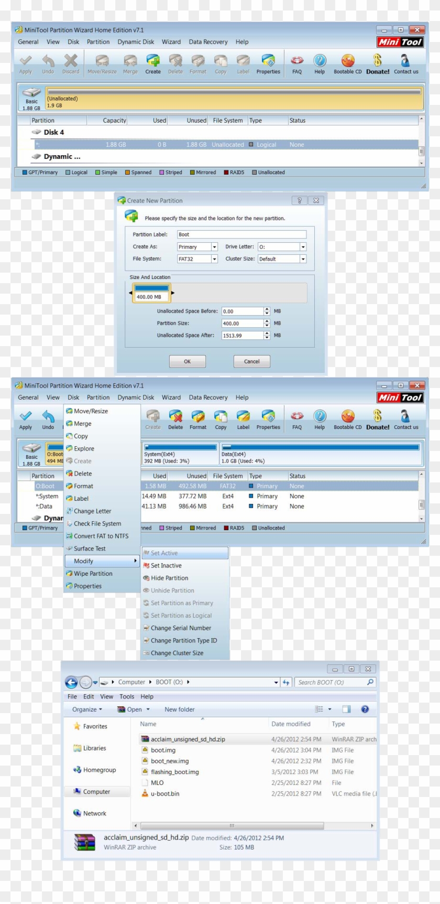Choose Surface Test in the partition menu
The width and height of the screenshot is (440, 904).
pos(102,548)
